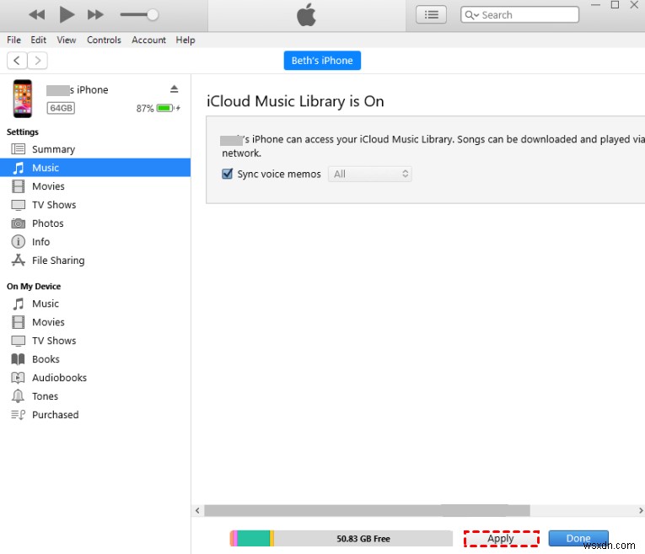Click the iCloud Music Library is On heading
This screenshot has height=554, width=645.
[295, 101]
